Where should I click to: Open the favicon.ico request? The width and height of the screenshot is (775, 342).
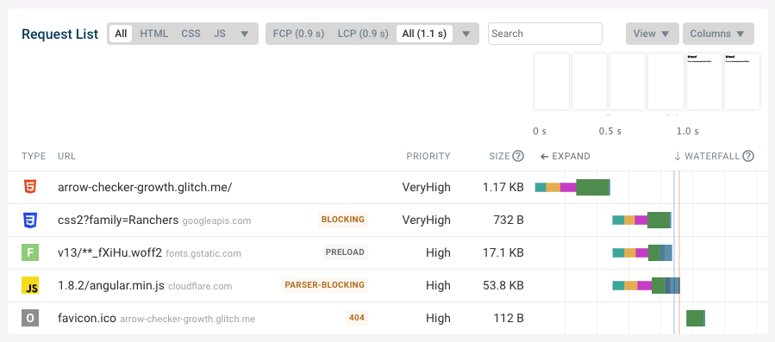coord(87,318)
